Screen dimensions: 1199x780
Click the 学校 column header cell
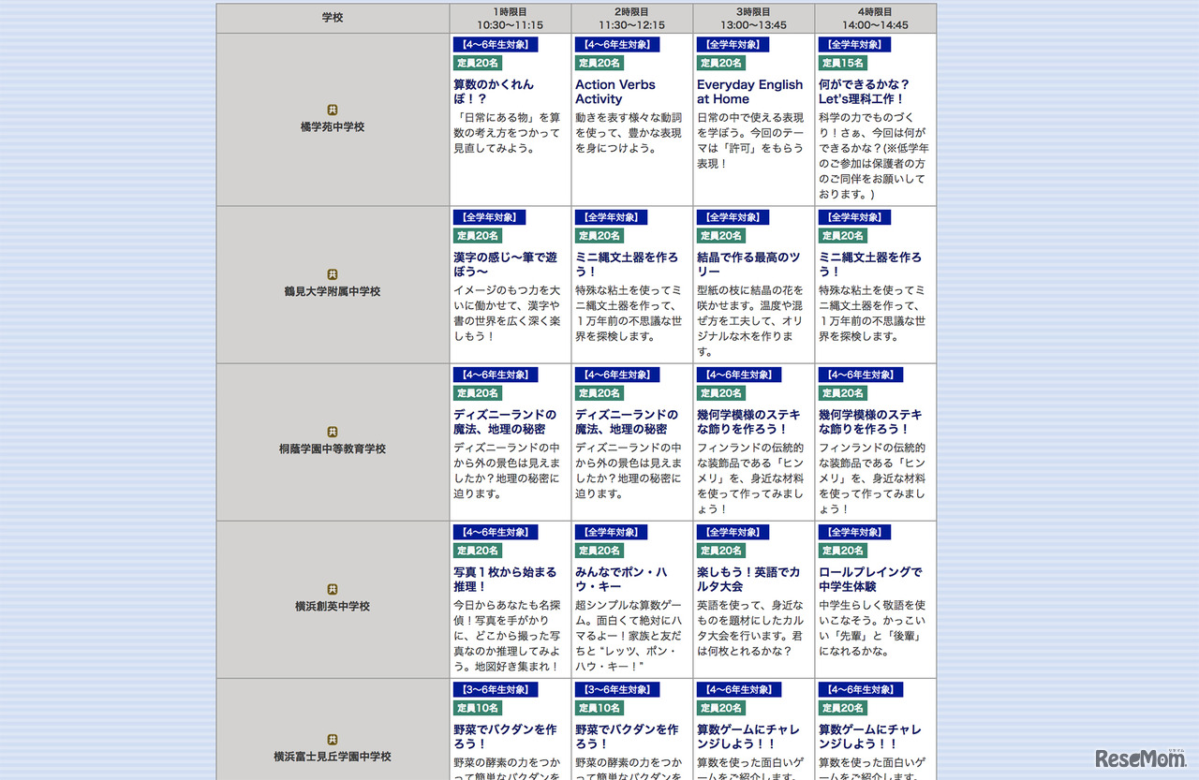[x=333, y=18]
